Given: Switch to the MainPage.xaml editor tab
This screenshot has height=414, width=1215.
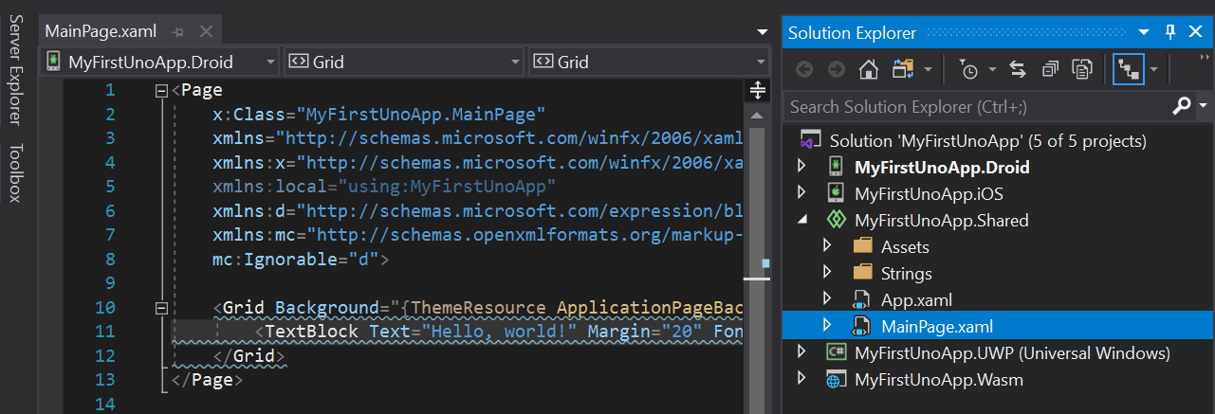Looking at the screenshot, I should 101,30.
